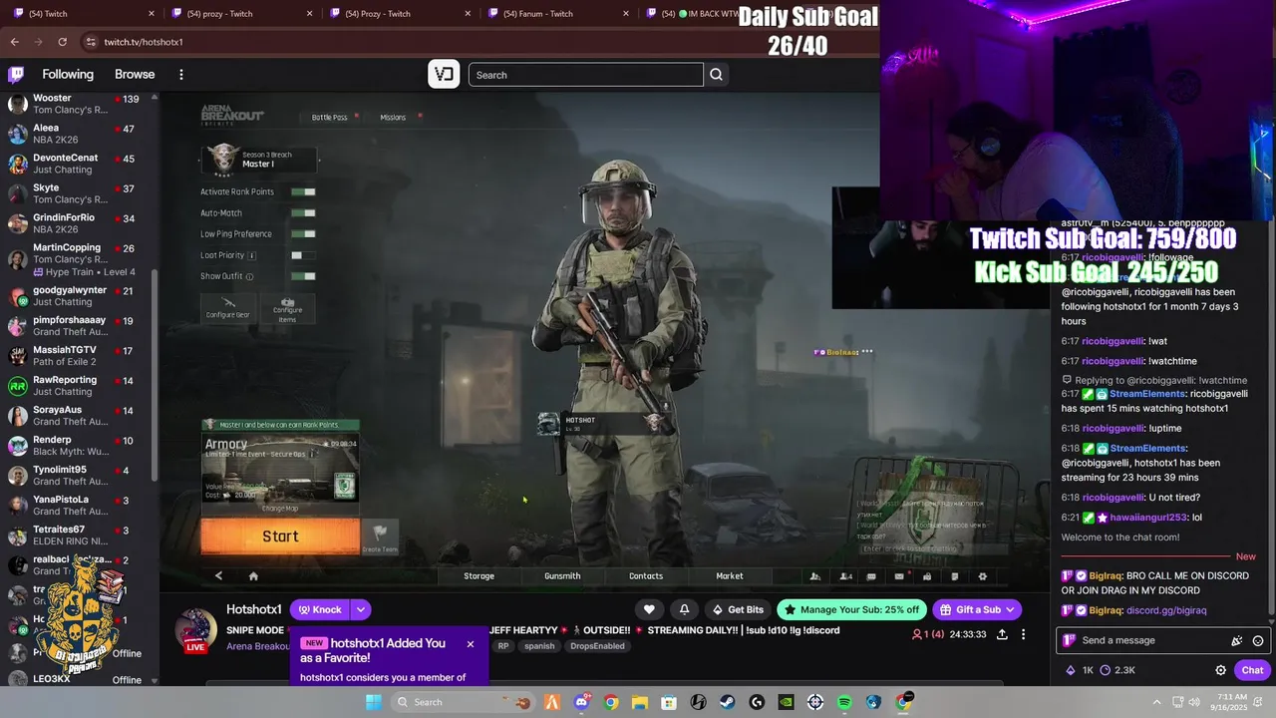
Task: Open Spotify from the Windows taskbar
Action: click(x=844, y=702)
